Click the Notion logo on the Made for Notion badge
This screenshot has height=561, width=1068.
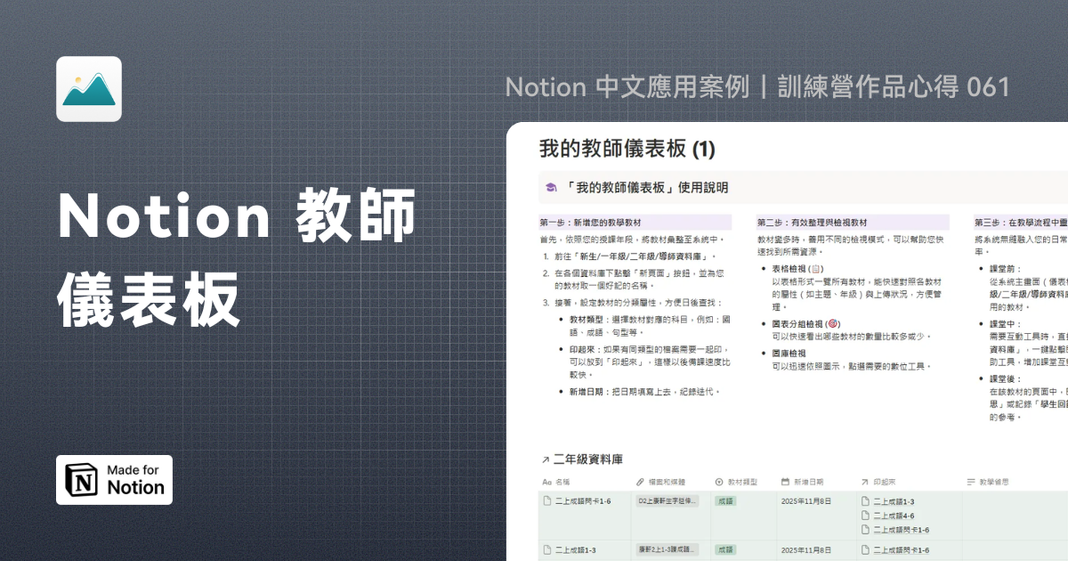point(81,479)
